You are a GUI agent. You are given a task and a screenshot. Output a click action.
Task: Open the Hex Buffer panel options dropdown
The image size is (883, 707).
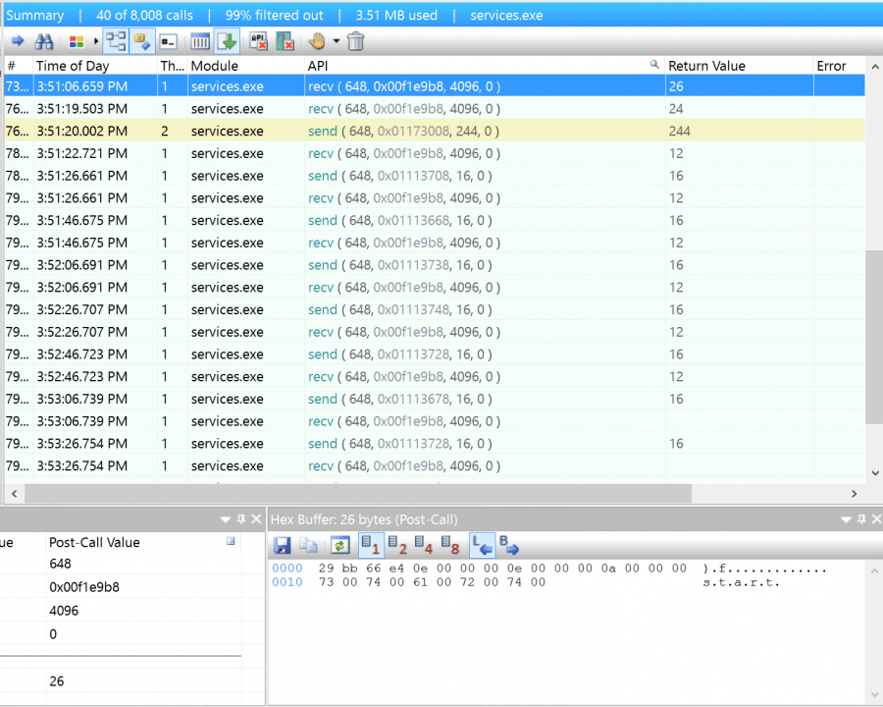coord(846,519)
